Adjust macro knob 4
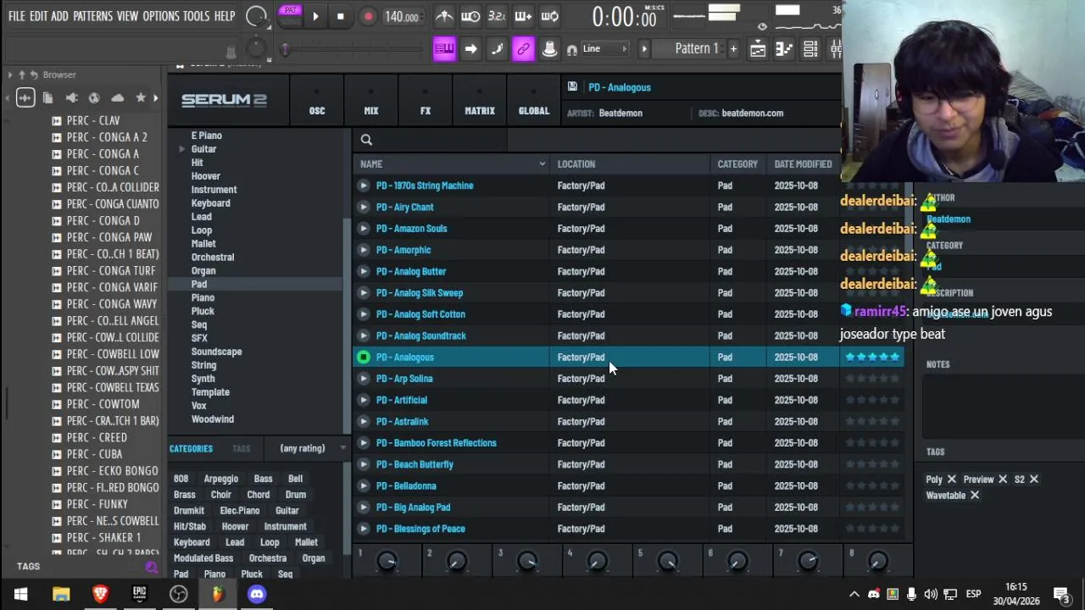Screen dimensions: 1085x610 click(597, 561)
